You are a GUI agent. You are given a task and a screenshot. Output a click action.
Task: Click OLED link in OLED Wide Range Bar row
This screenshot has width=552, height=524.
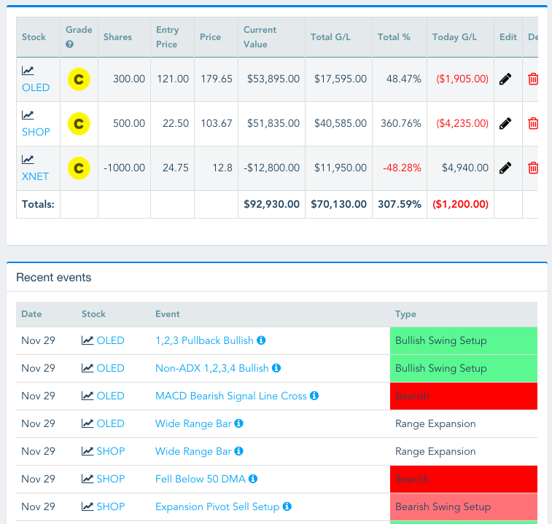[x=111, y=423]
